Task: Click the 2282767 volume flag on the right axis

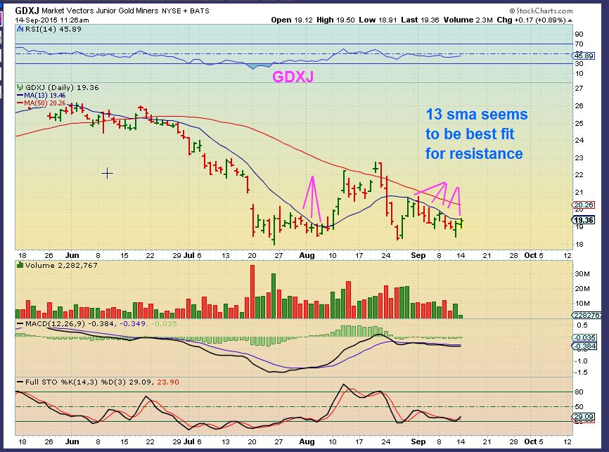Action: 588,315
